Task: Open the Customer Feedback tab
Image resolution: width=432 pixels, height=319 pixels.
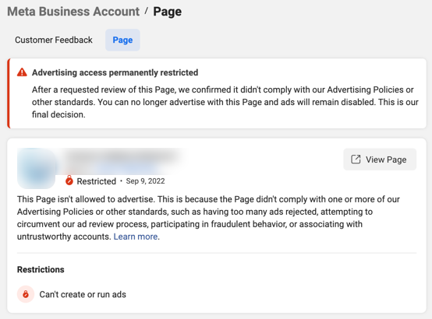Action: [x=54, y=40]
